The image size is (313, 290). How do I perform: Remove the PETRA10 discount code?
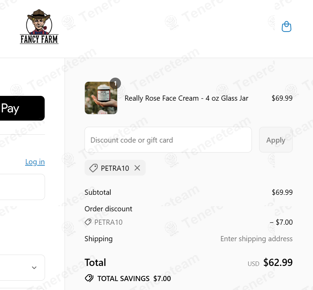tap(137, 168)
